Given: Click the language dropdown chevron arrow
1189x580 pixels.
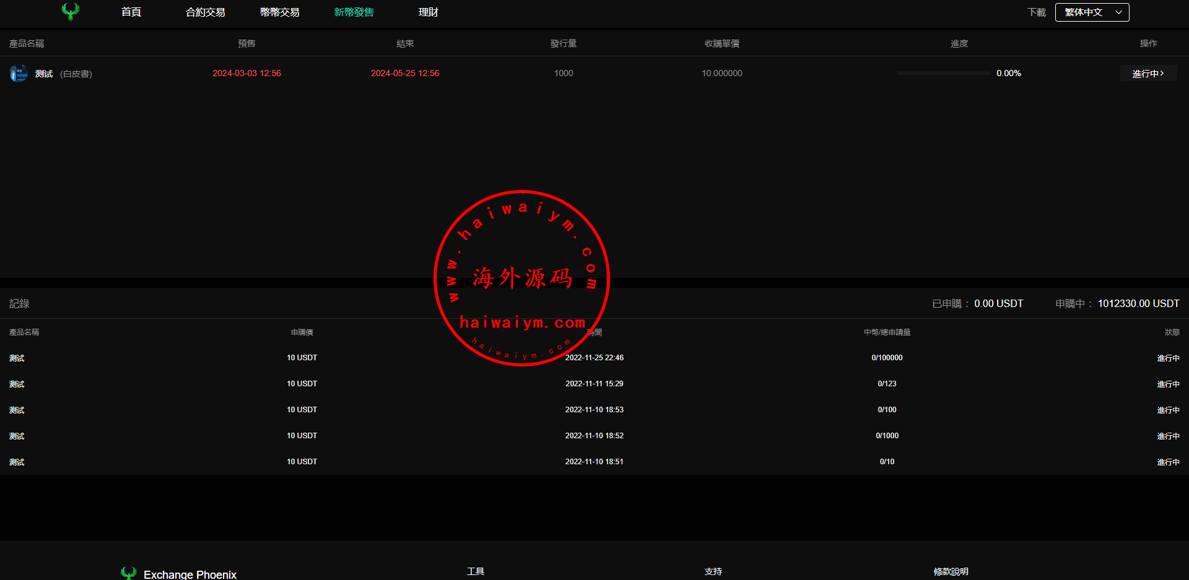Looking at the screenshot, I should pyautogui.click(x=1118, y=12).
